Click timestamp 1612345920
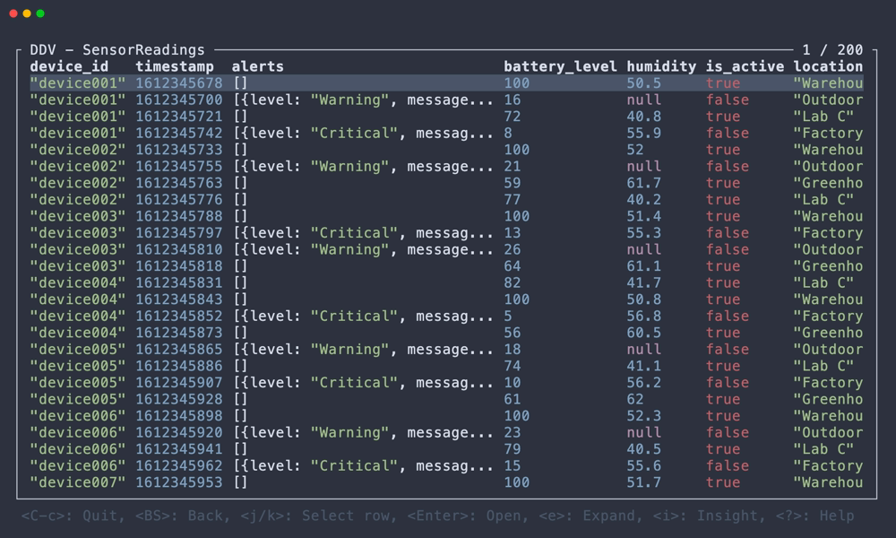The image size is (896, 538). [x=179, y=431]
